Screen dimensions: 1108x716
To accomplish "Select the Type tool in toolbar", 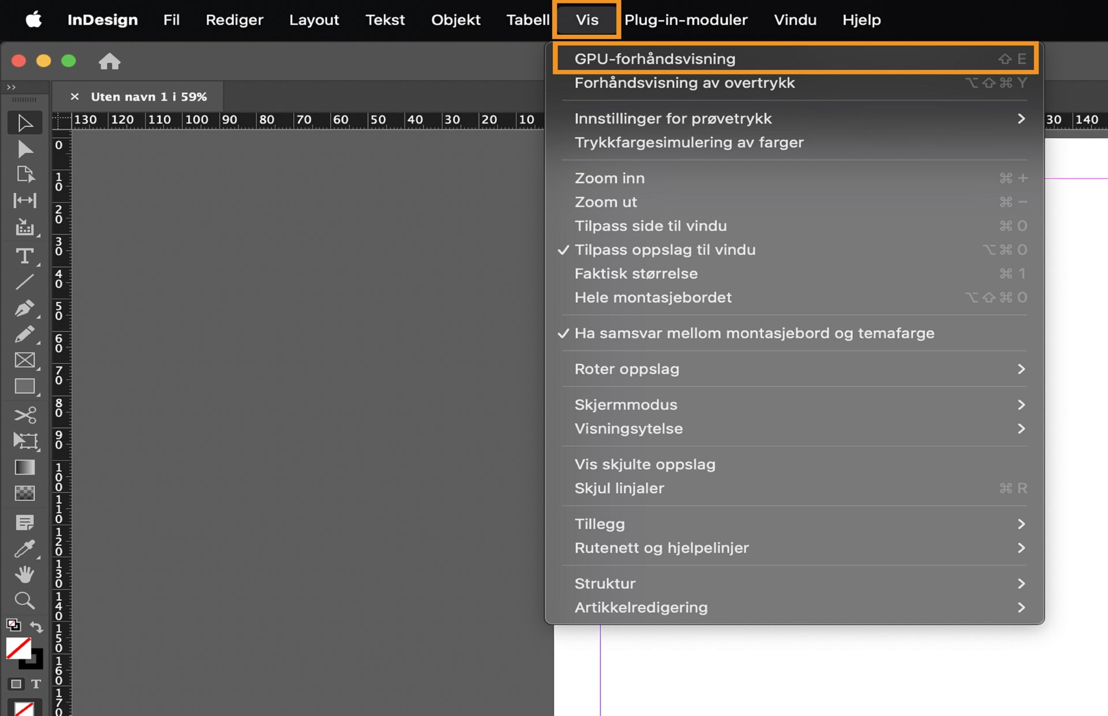I will (24, 256).
